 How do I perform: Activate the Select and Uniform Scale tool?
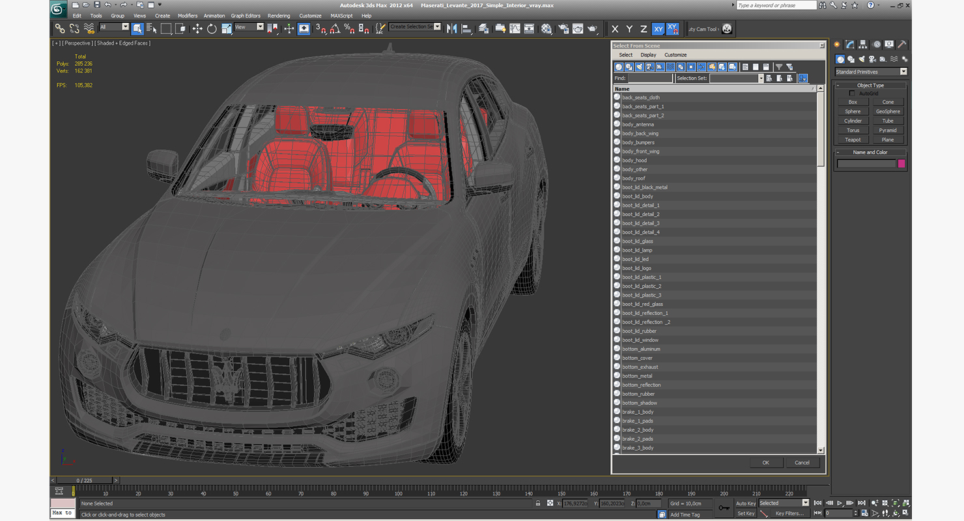[226, 29]
